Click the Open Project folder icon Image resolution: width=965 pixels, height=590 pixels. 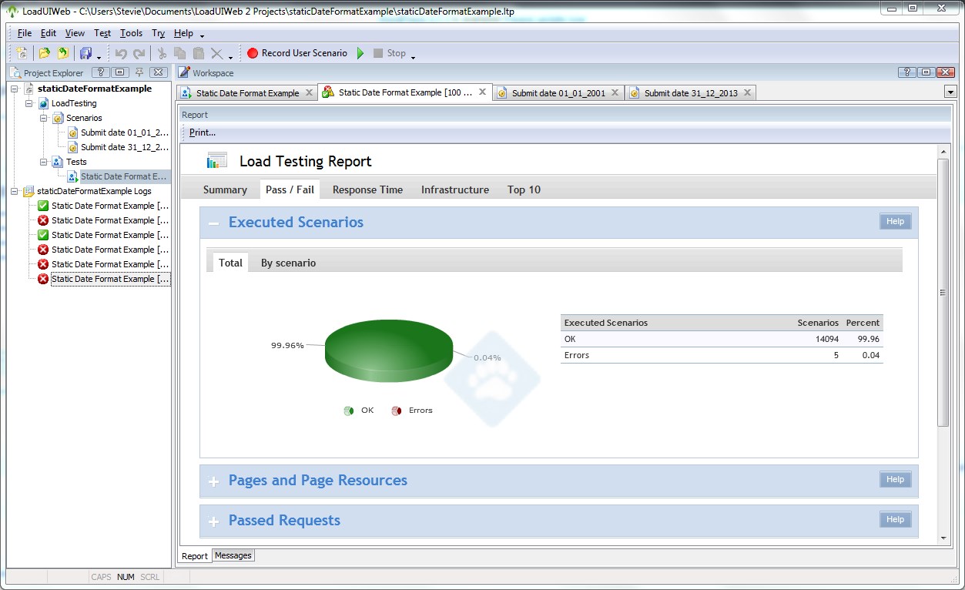pos(44,53)
